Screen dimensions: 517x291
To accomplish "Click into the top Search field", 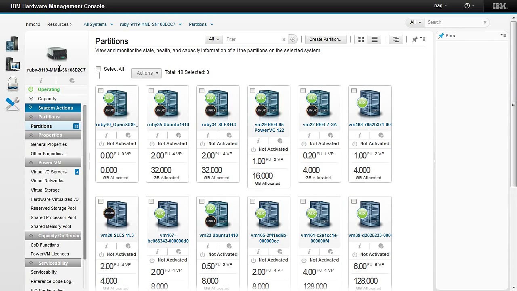I will click(x=454, y=22).
